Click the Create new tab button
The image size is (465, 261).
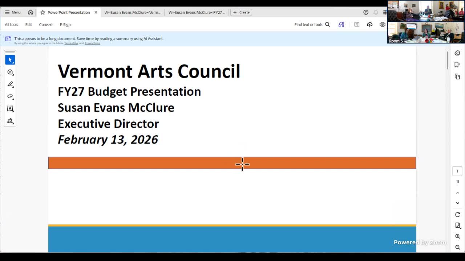241,12
